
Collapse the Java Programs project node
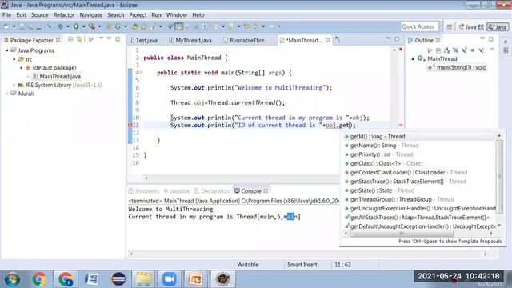pyautogui.click(x=7, y=50)
